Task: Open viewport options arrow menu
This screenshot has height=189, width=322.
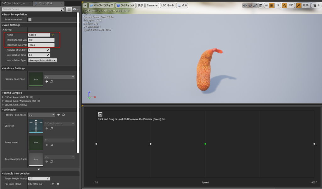Action: coord(85,6)
